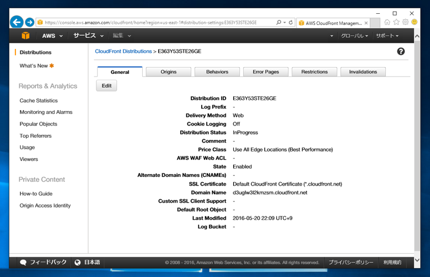Click the smiley feedback icon
The image size is (430, 277).
click(x=415, y=22)
